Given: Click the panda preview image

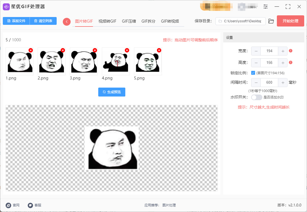Looking at the screenshot, I should pos(112,148).
